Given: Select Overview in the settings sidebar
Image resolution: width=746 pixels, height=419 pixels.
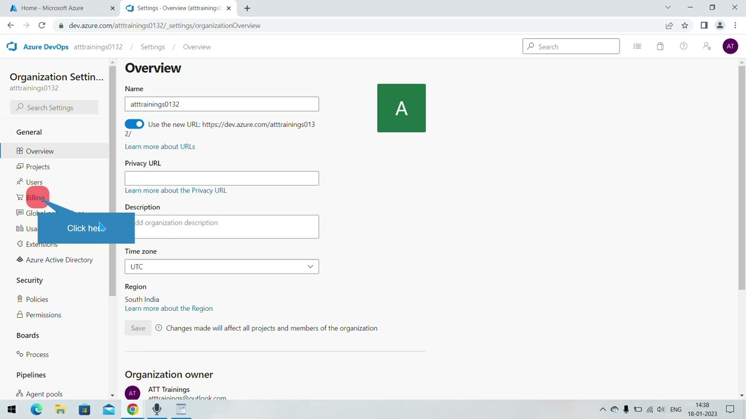Looking at the screenshot, I should click(54, 151).
